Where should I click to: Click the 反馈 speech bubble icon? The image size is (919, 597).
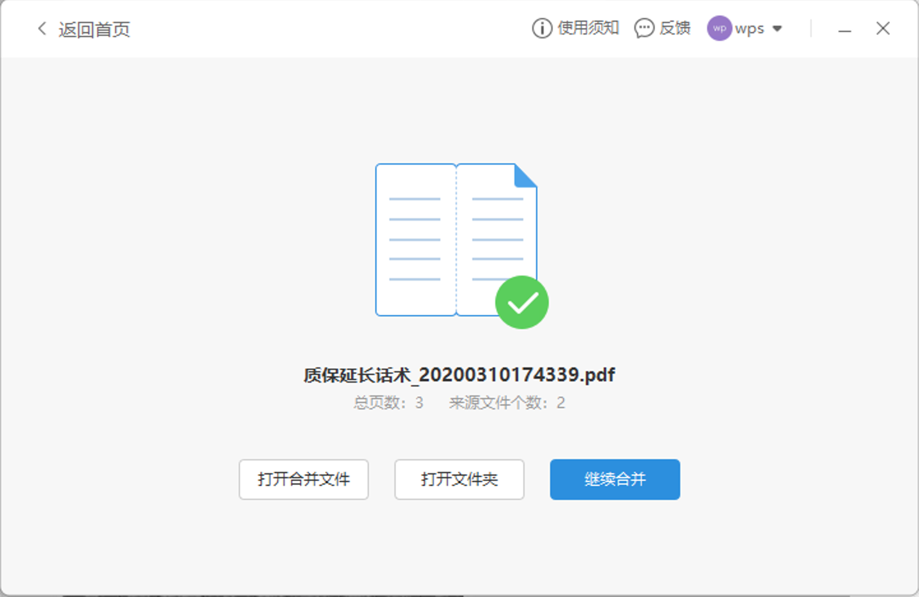644,28
